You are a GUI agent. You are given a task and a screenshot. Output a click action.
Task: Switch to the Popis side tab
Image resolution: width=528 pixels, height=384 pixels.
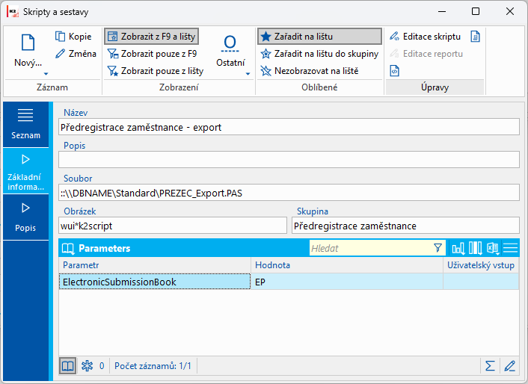coord(25,217)
